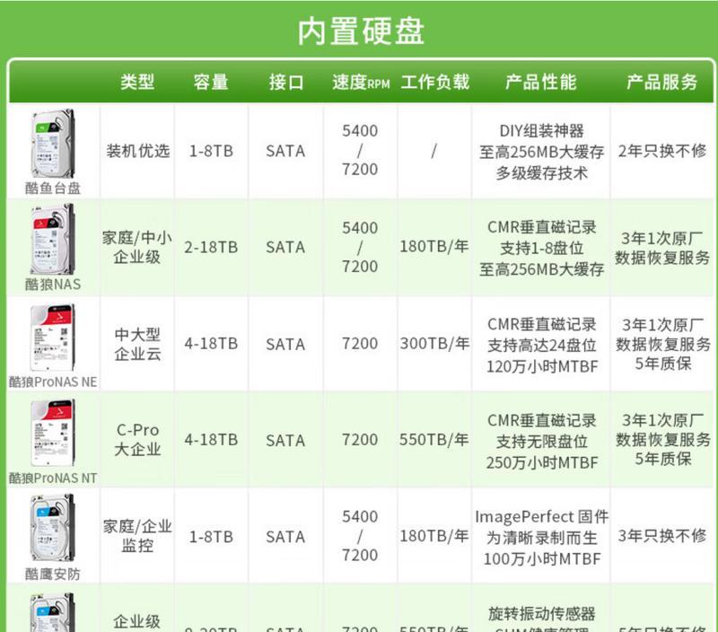Select the 容量 column header
718x632 pixels.
coord(211,82)
